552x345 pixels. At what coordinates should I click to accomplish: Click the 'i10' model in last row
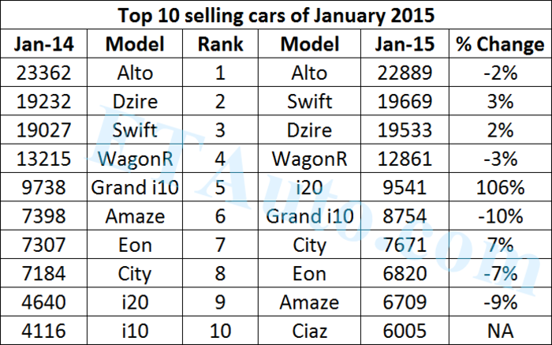click(134, 330)
